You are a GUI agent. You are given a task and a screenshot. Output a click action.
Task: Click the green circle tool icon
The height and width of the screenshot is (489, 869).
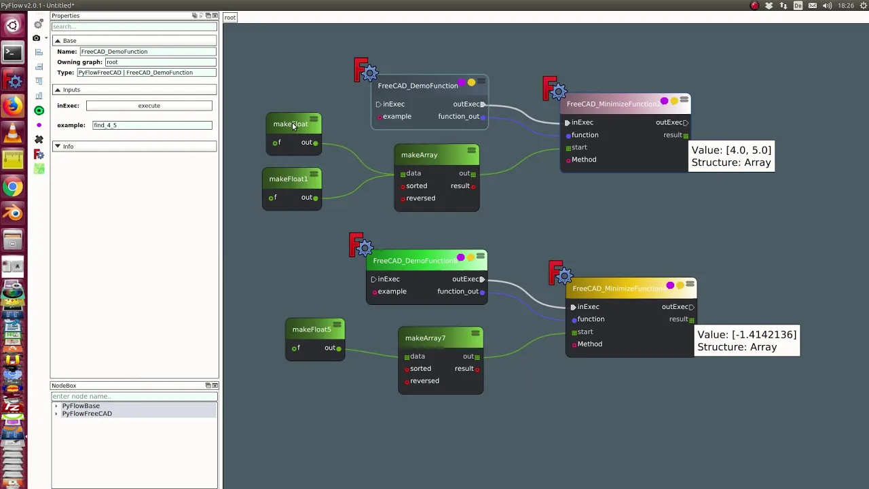coord(39,110)
